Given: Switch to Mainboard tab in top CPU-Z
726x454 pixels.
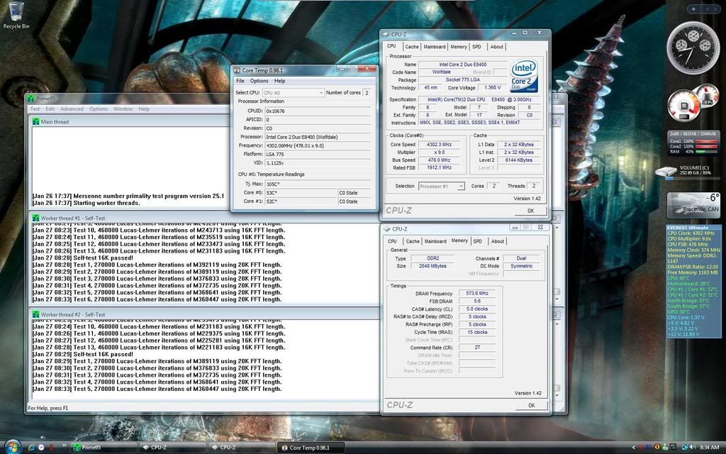Looking at the screenshot, I should (435, 47).
